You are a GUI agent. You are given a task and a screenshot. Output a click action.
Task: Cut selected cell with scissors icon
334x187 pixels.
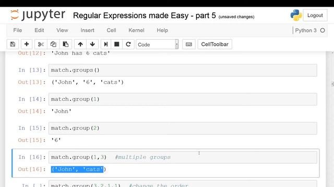(x=41, y=44)
